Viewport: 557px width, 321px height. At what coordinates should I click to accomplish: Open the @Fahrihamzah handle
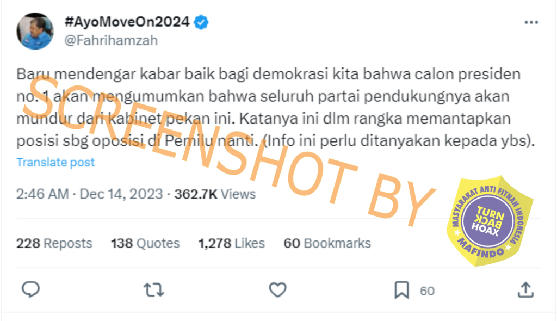pos(111,40)
